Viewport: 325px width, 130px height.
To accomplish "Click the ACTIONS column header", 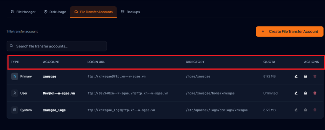I will click(x=312, y=62).
